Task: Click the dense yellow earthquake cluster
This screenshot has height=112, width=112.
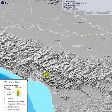Action: coord(46,74)
